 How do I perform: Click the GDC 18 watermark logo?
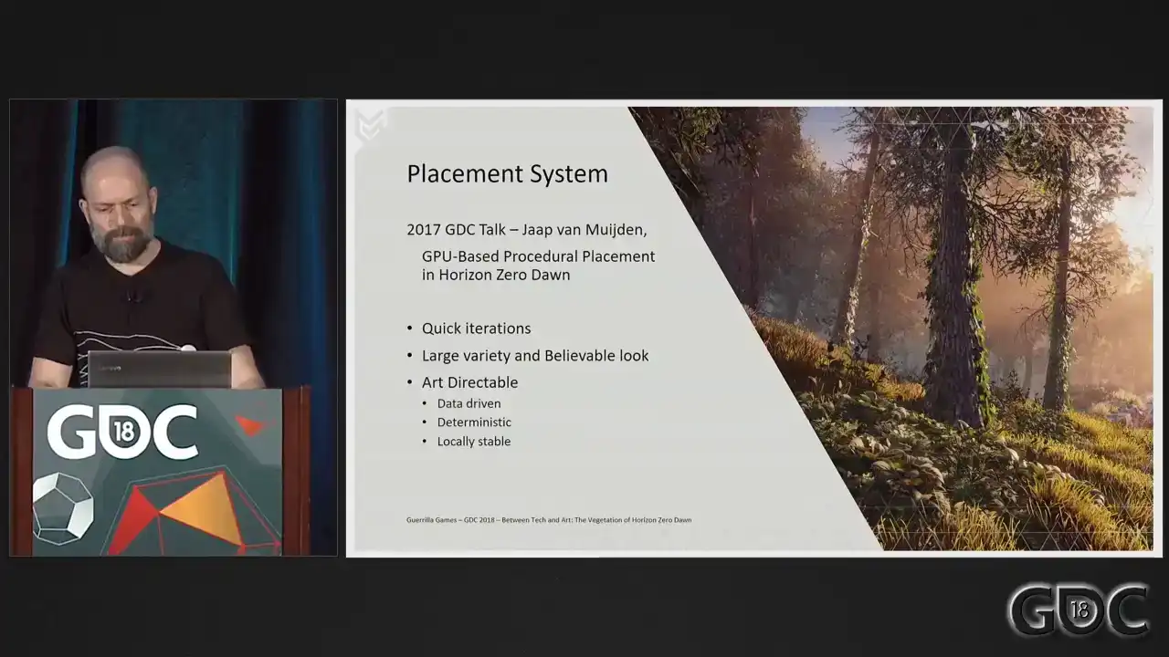coord(1078,610)
